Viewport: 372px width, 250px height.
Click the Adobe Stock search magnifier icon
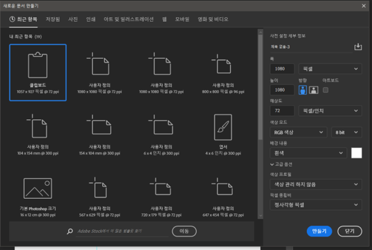(x=70, y=231)
